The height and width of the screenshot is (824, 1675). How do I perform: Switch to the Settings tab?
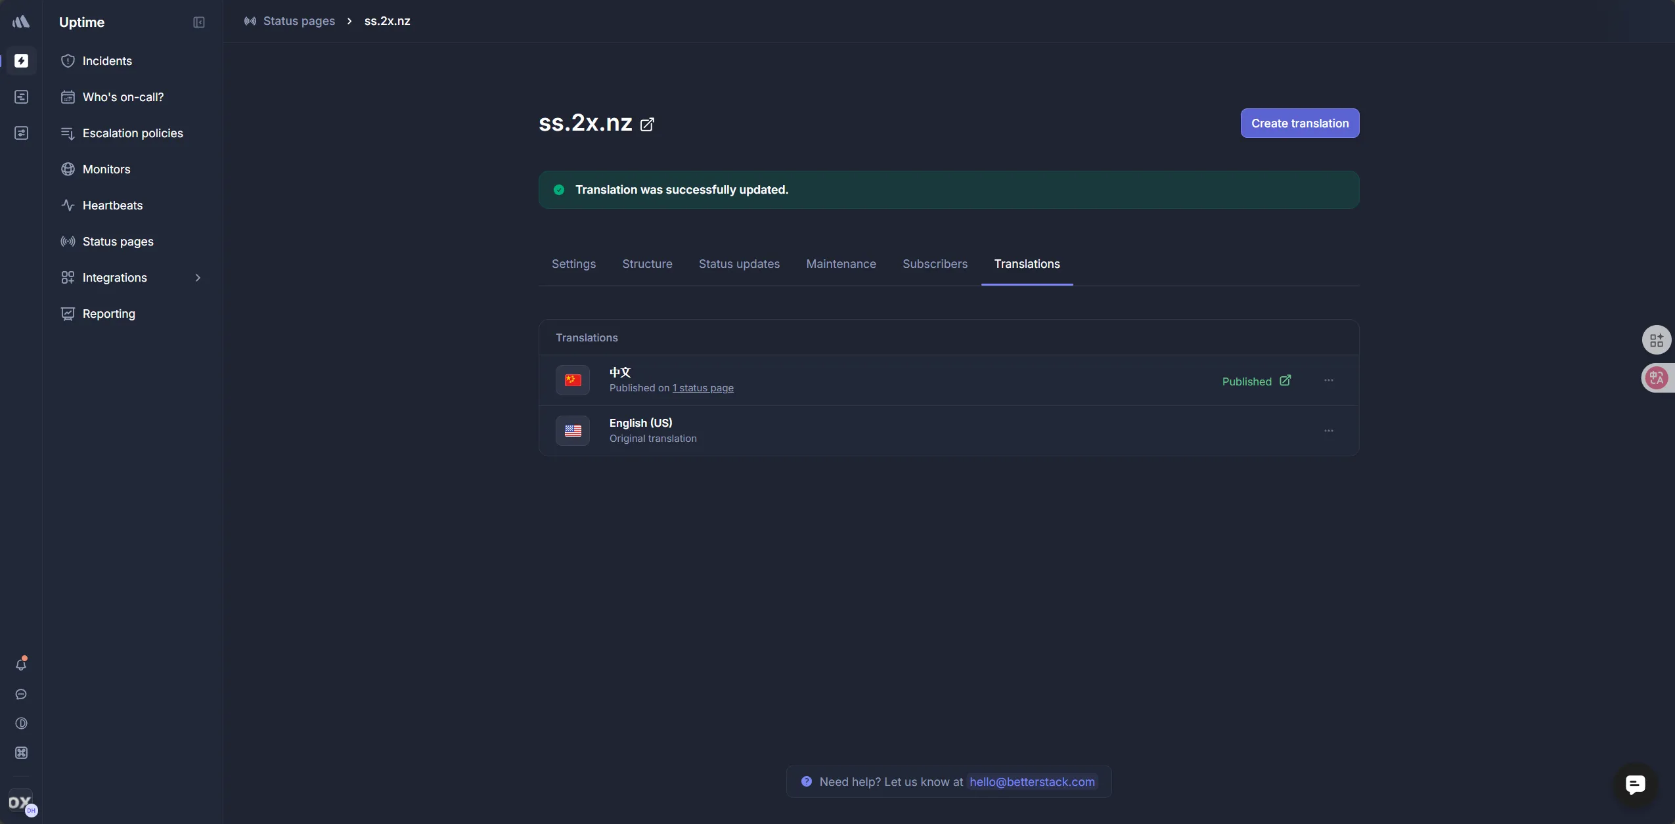[573, 264]
